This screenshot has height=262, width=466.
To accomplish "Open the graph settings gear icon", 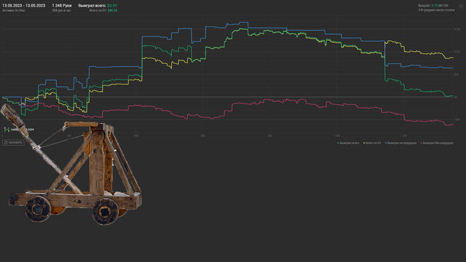I will (461, 6).
